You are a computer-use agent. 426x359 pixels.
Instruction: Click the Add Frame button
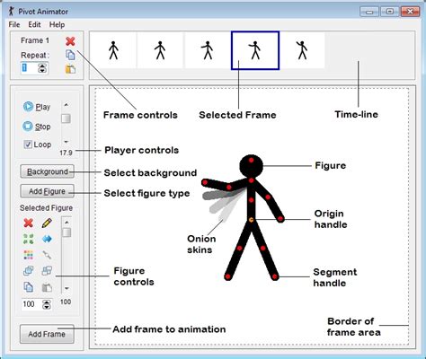47,334
